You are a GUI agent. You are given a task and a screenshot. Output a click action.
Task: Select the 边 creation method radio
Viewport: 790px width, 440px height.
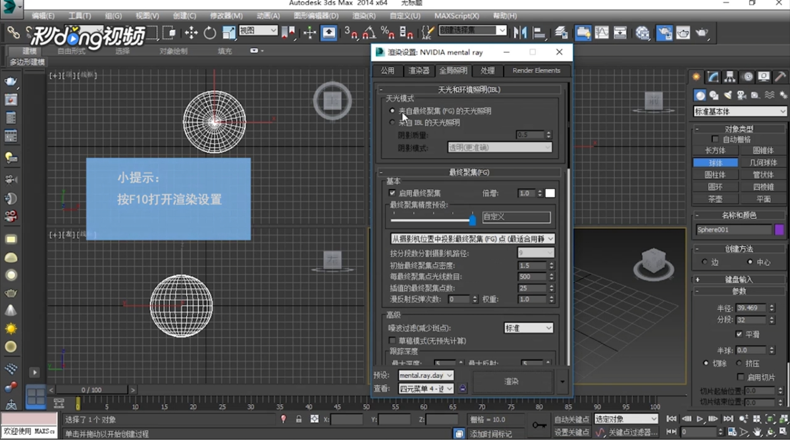click(706, 262)
